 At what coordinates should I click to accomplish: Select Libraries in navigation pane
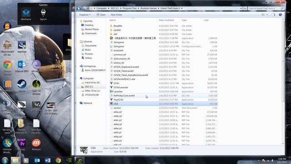[88, 41]
